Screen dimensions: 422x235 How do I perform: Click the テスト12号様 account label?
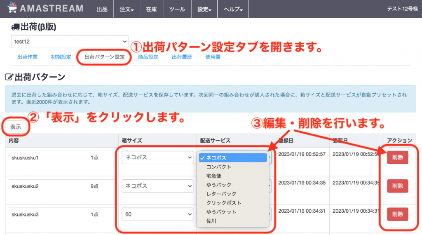pyautogui.click(x=402, y=9)
